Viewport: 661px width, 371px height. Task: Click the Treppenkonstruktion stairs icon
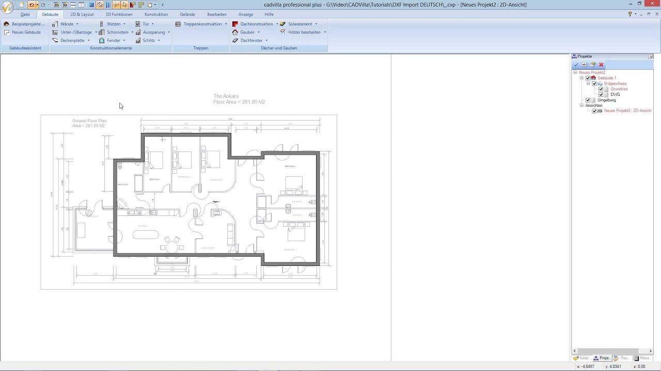(178, 24)
